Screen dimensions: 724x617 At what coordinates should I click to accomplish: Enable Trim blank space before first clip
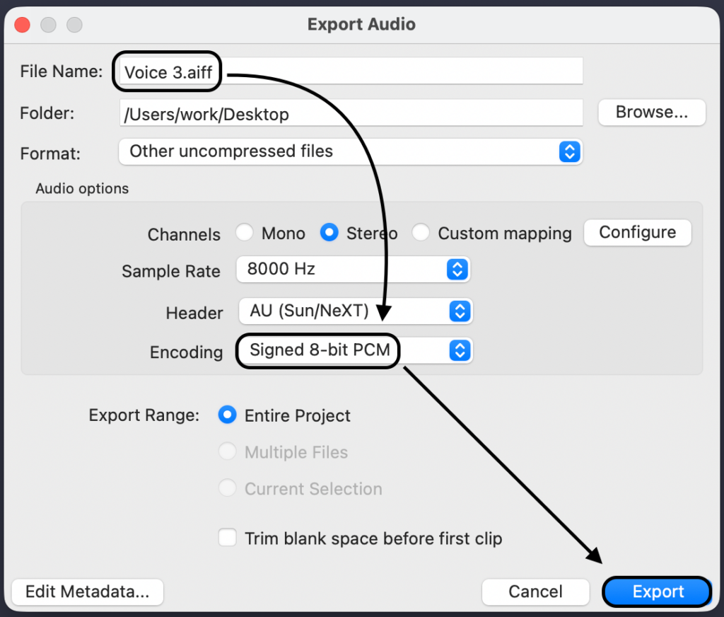(228, 538)
